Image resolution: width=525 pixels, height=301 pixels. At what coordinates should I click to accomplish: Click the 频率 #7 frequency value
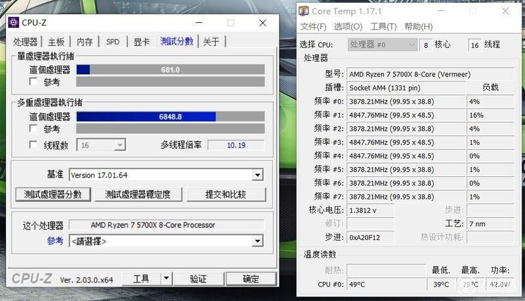406,197
